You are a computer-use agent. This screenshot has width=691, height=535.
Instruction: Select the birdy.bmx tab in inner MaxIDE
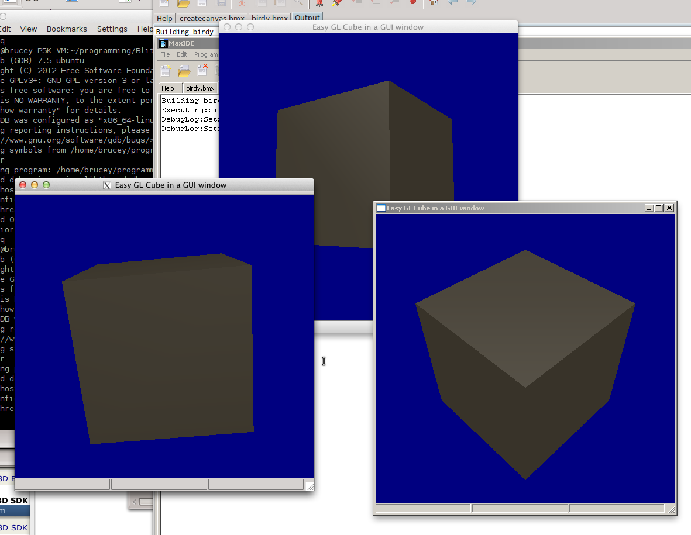[200, 88]
